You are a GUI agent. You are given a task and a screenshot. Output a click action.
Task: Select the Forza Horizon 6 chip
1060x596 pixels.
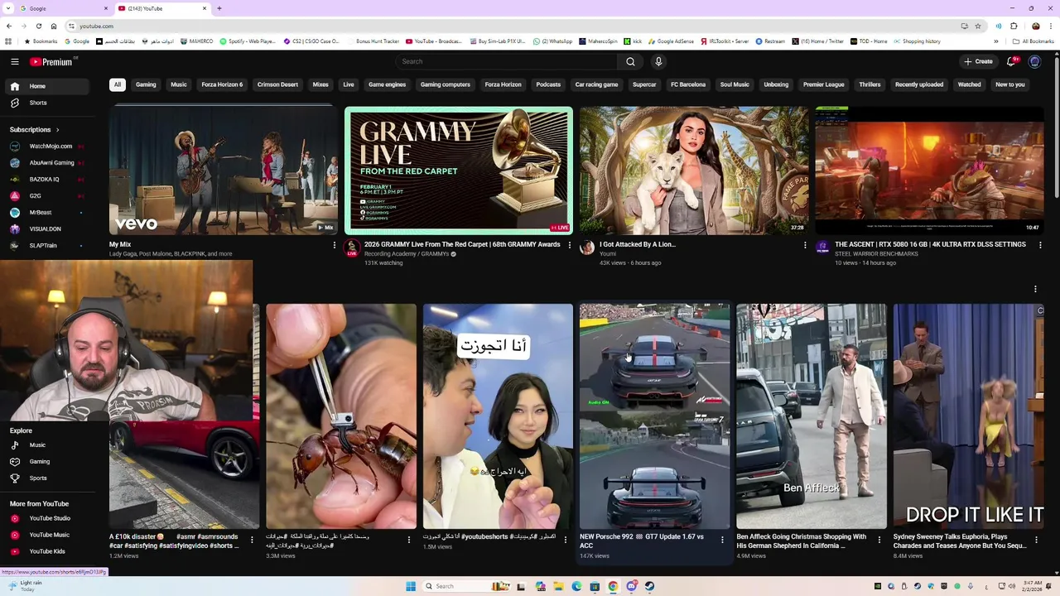[x=222, y=84]
